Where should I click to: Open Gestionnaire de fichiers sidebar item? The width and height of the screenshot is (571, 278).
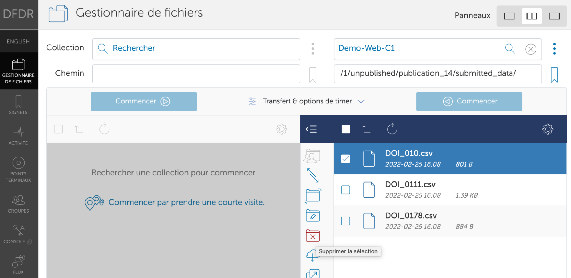(18, 71)
